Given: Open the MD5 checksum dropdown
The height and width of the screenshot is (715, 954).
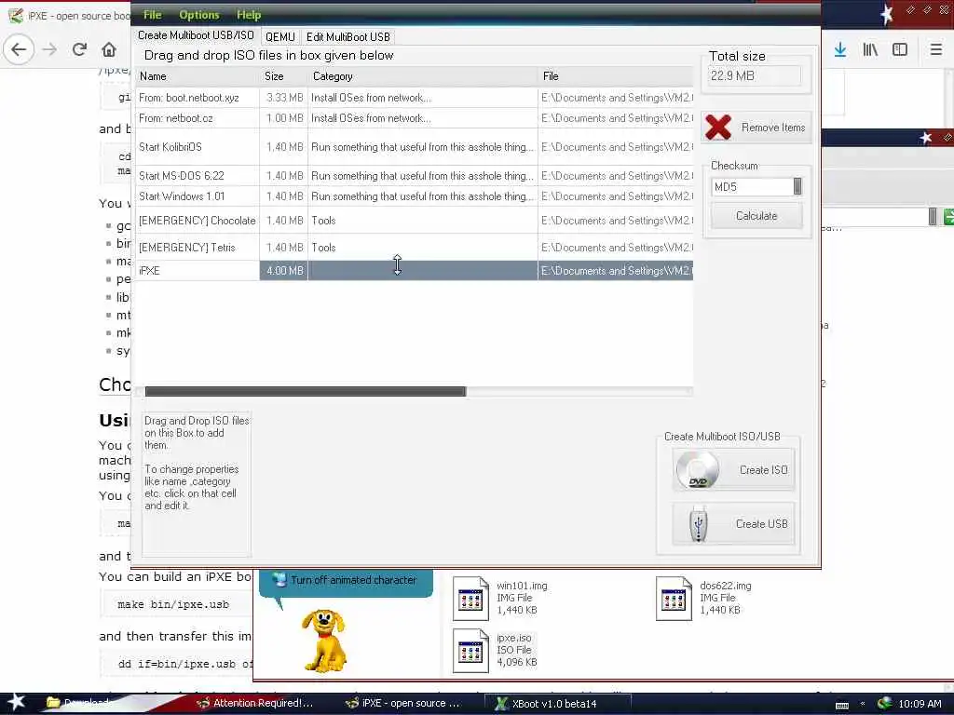Looking at the screenshot, I should 756,186.
